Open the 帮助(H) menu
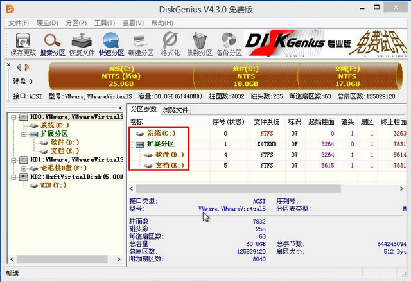Image resolution: width=411 pixels, height=282 pixels. [x=162, y=23]
